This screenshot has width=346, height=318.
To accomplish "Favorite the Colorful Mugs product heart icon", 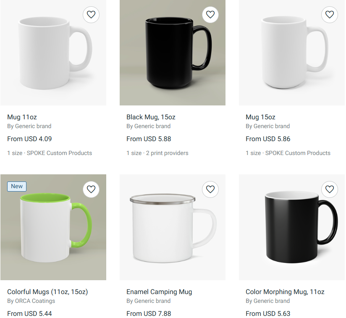I will (x=91, y=189).
